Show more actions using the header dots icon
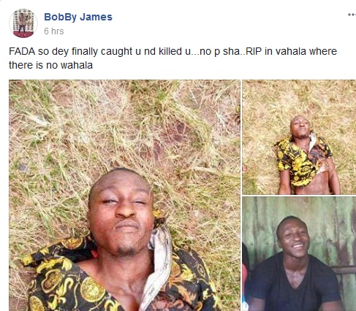Image resolution: width=356 pixels, height=311 pixels. click(x=352, y=15)
